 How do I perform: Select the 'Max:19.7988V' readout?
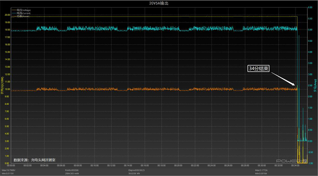coord(8,170)
